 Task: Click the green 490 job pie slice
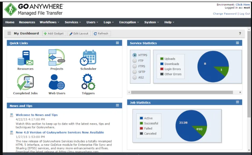click(200, 130)
